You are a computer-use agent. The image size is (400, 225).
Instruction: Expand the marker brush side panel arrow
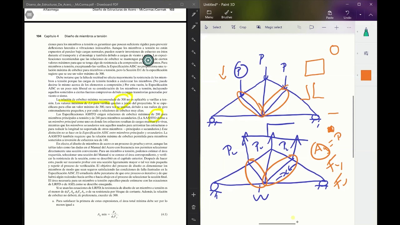tap(357, 32)
